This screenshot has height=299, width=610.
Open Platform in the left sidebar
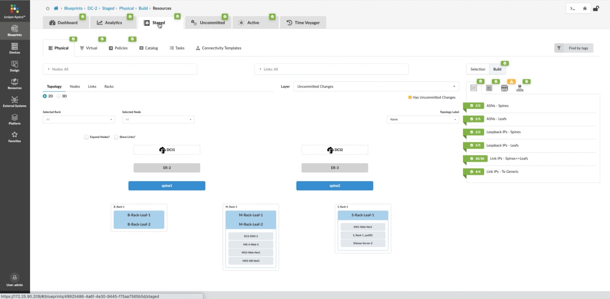click(x=15, y=119)
